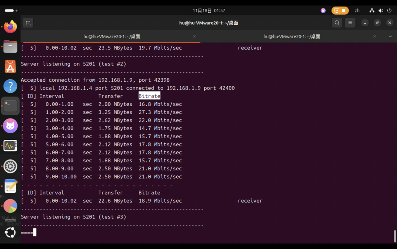Screen dimensions: 397x249
Task: Click the new tab button in terminal header
Action: [28, 23]
